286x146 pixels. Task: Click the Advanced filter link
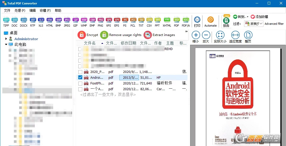(x=274, y=24)
